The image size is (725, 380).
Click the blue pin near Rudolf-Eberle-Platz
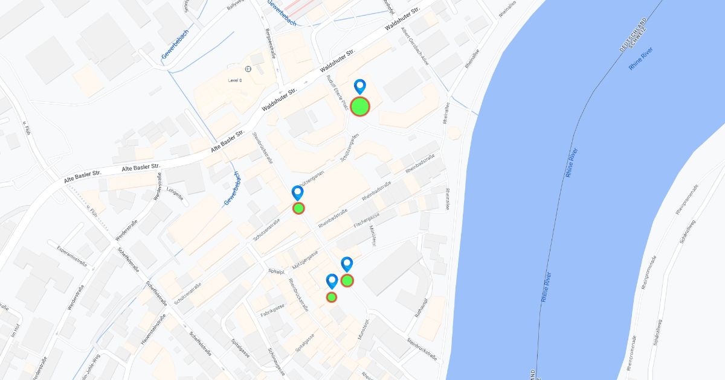coord(360,87)
